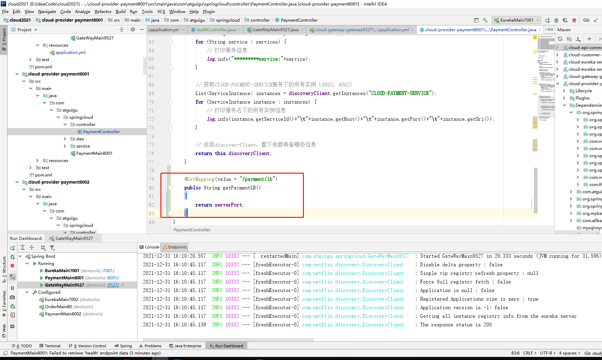Click the console horizontal scrollbar
Screen dimensions: 602x360
coord(228,340)
